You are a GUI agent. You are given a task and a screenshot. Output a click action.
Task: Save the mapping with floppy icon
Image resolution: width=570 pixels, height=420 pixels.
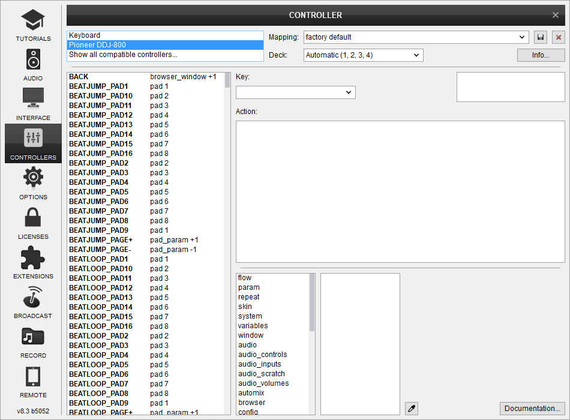point(541,37)
